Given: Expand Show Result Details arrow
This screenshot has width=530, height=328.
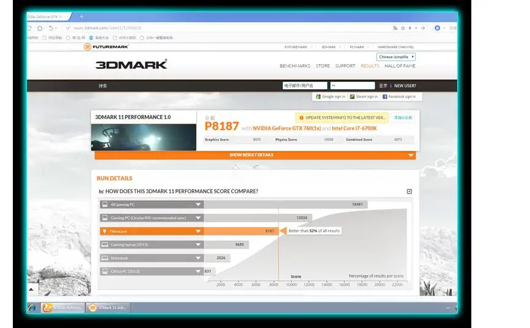Looking at the screenshot, I should [411, 155].
